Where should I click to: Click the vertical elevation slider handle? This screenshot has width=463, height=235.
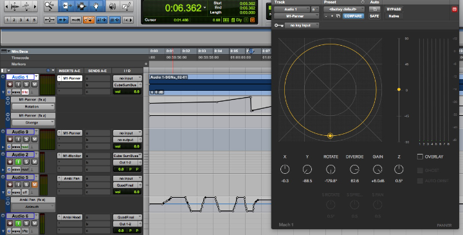[399, 89]
